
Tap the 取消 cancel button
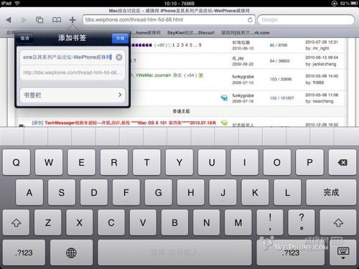(24, 38)
